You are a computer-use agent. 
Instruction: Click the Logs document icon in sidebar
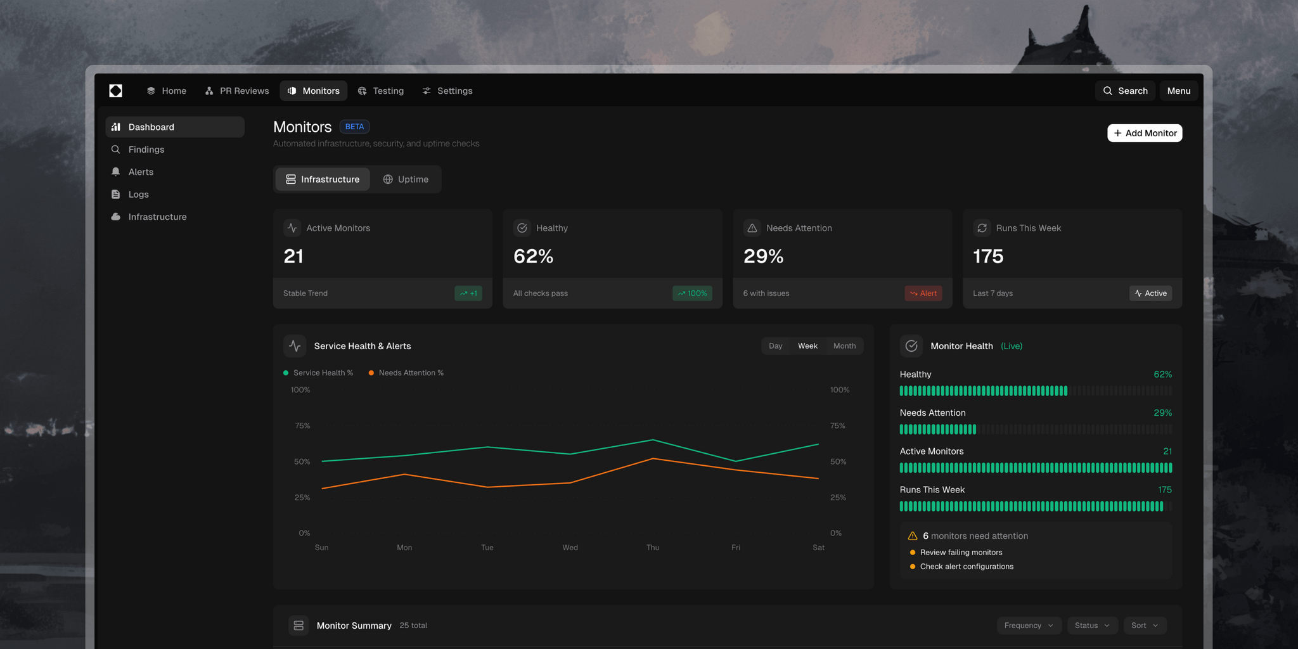[116, 194]
